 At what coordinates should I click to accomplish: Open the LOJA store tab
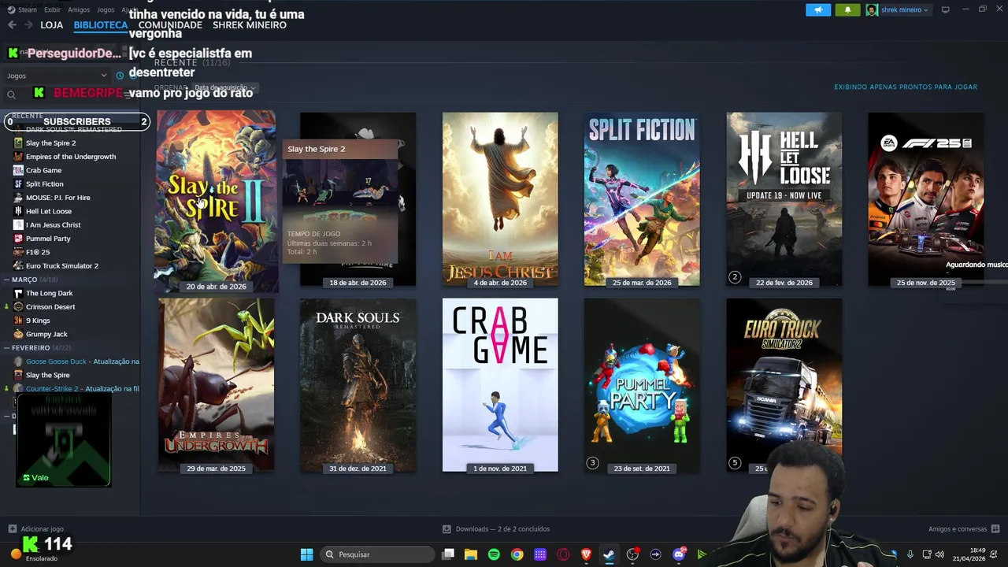click(x=51, y=25)
